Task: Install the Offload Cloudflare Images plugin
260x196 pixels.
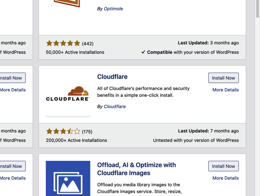Action: (223, 166)
